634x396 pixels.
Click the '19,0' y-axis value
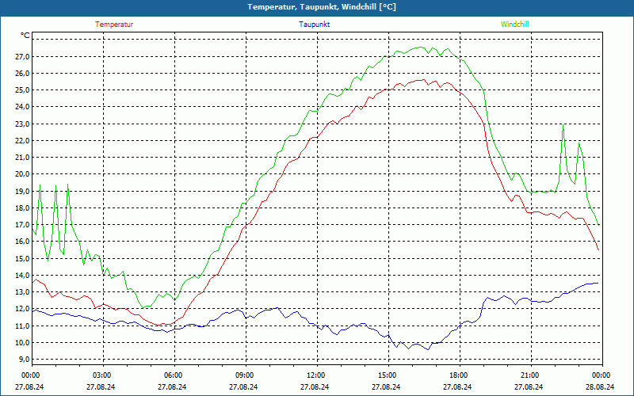tap(22, 191)
